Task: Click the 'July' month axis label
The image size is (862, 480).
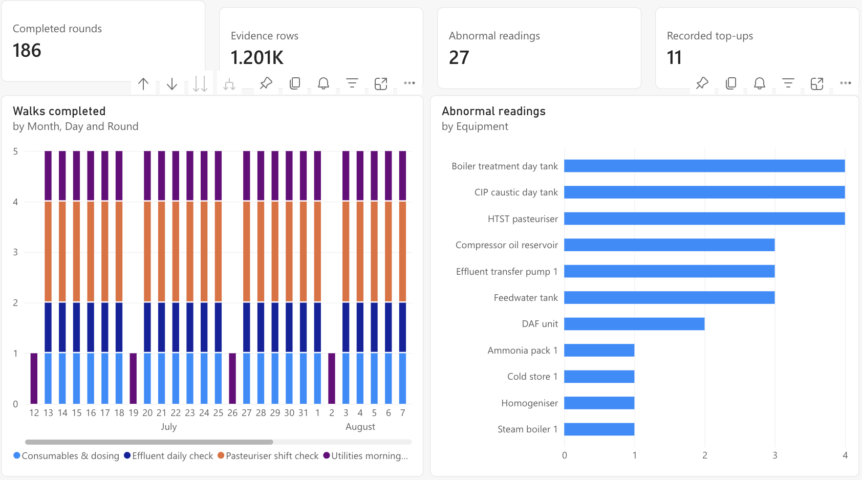Action: (169, 426)
